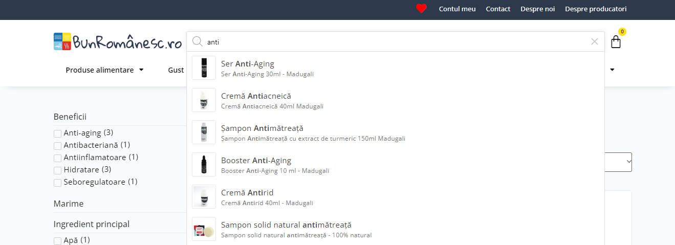Open the Despre noi page
This screenshot has width=675, height=245.
click(x=537, y=9)
